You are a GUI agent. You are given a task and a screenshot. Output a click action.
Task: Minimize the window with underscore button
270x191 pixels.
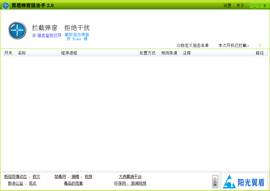click(255, 6)
